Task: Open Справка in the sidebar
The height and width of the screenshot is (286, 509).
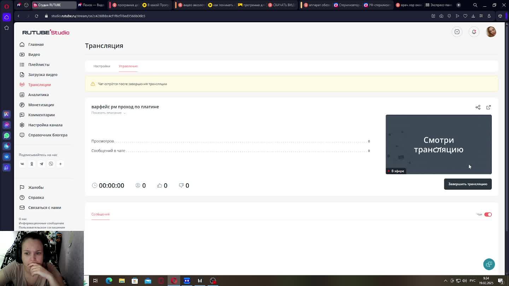Action: 36,197
